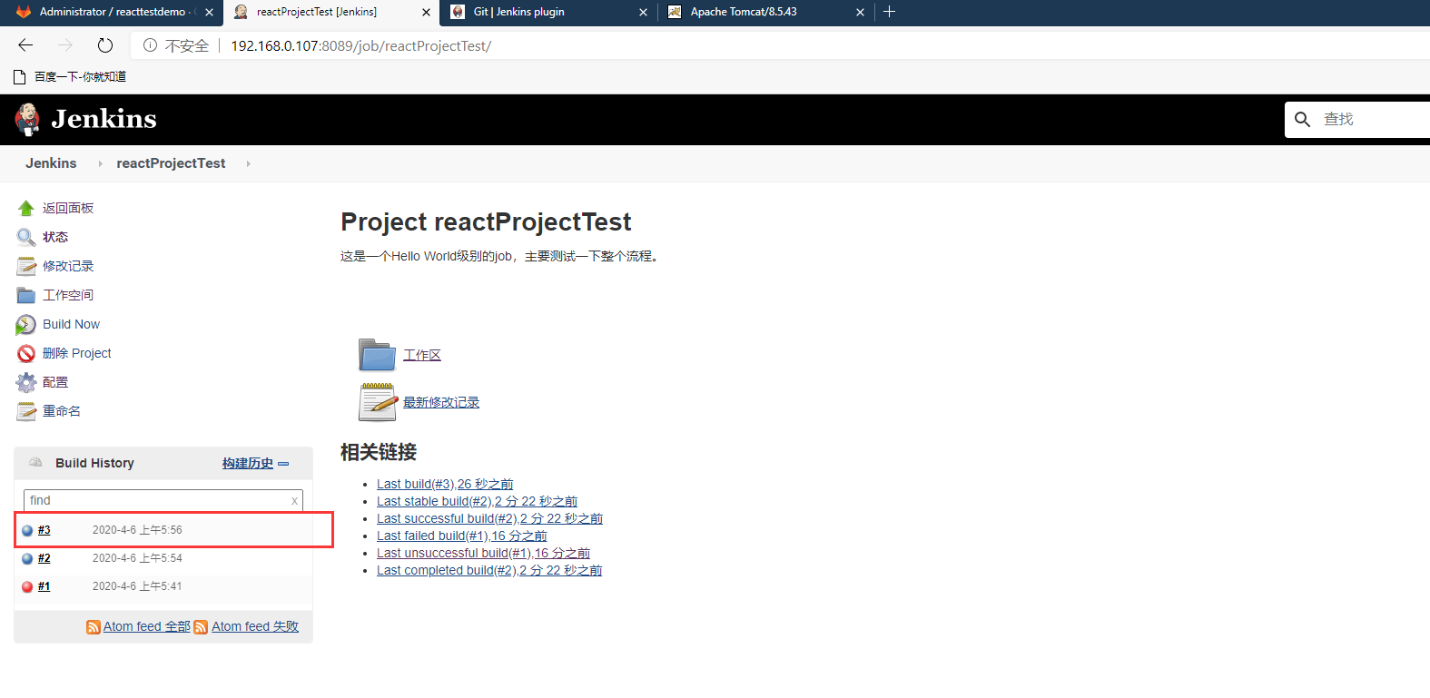Open 最新修改记录 link
The image size is (1430, 698).
(441, 402)
